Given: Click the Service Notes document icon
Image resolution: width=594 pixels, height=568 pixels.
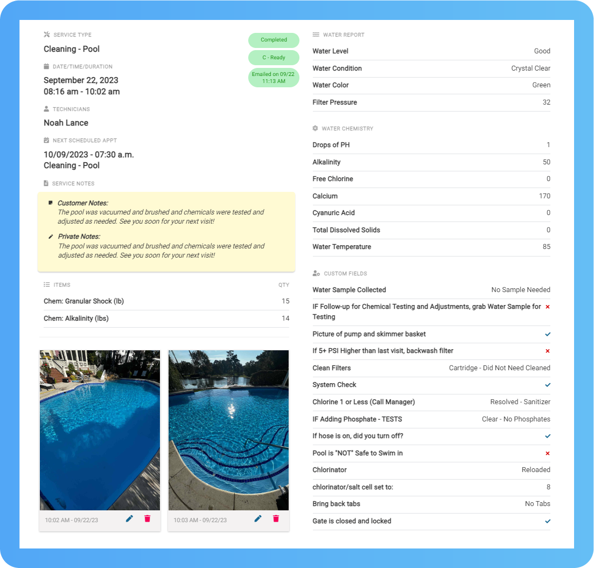Looking at the screenshot, I should [x=46, y=183].
